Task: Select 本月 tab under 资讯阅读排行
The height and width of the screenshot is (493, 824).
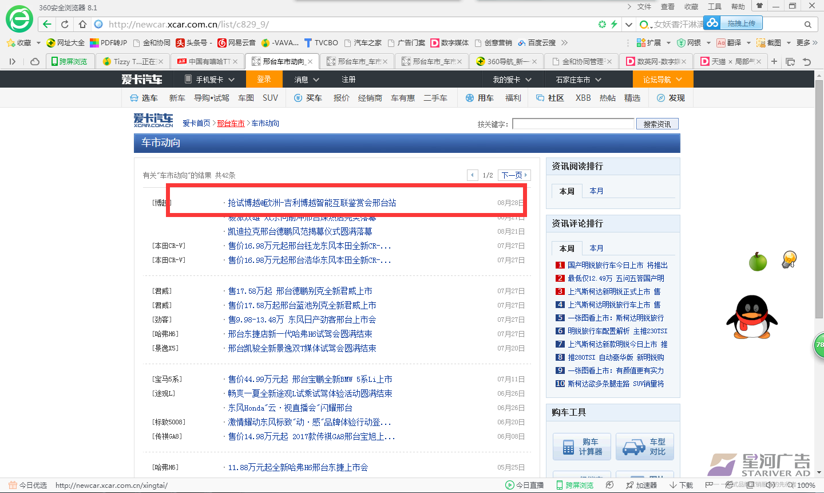Action: [x=596, y=191]
